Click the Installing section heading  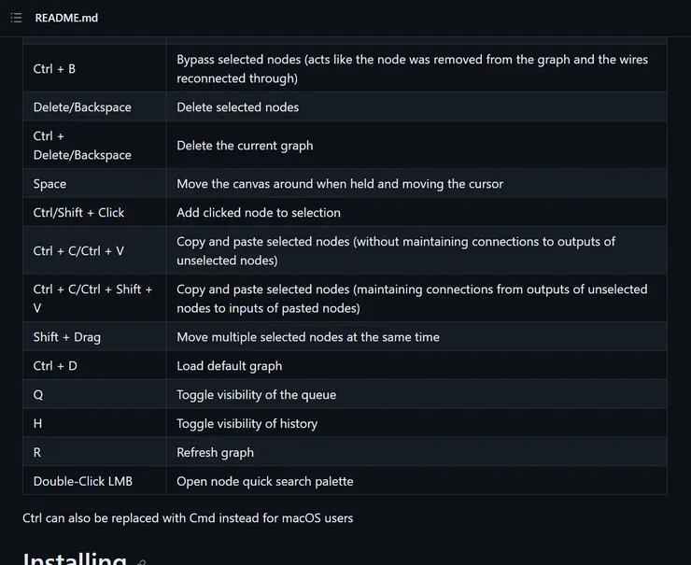tap(75, 558)
